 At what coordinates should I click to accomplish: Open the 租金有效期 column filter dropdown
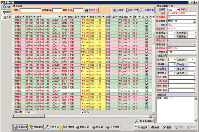pos(103,17)
